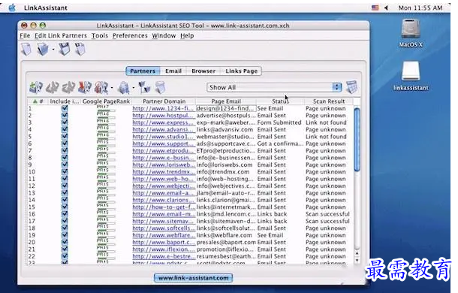
Task: Open the Window menu
Action: (164, 35)
